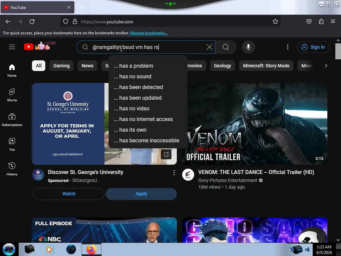341x256 pixels.
Task: Click the Watch button on ad
Action: coord(69,194)
